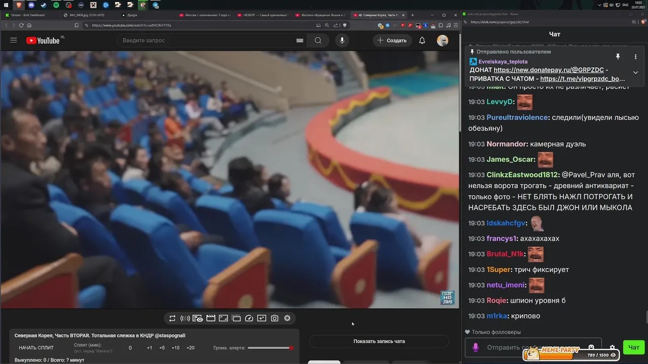This screenshot has width=648, height=364.
Task: Toggle the loop icon in the video toolbar
Action: [172, 318]
